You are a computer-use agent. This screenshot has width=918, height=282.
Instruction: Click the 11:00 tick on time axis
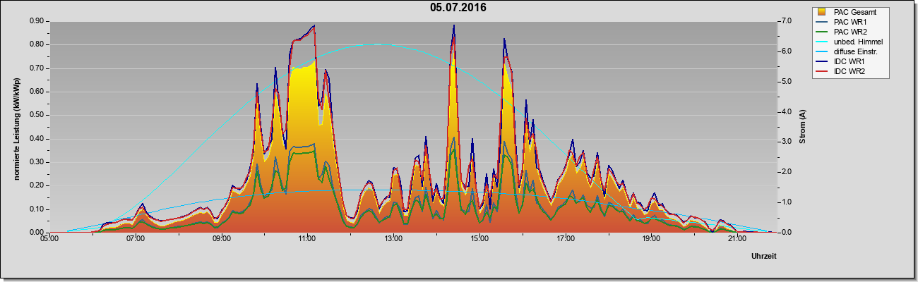pos(307,239)
